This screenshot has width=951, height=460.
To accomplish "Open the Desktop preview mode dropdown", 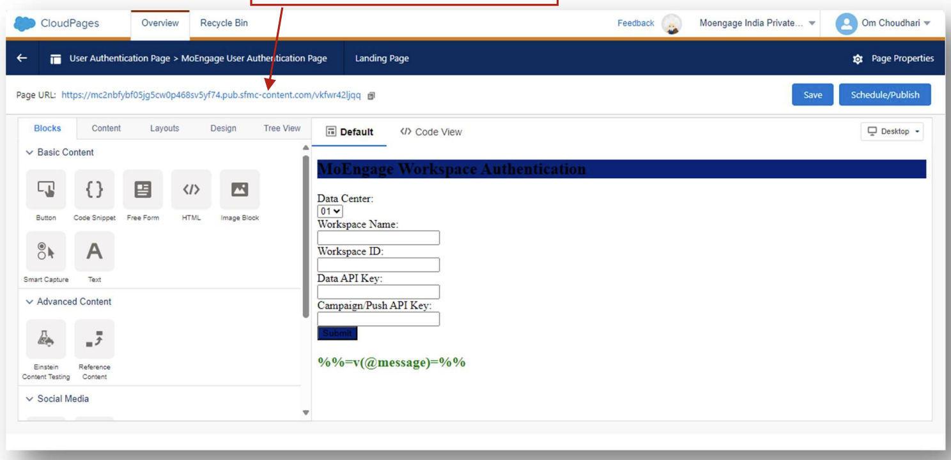I will 892,132.
